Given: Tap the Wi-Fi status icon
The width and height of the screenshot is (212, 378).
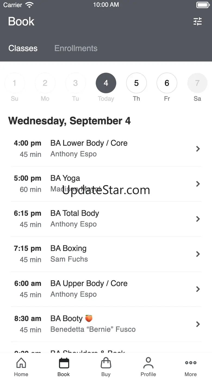Looking at the screenshot, I should 29,5.
